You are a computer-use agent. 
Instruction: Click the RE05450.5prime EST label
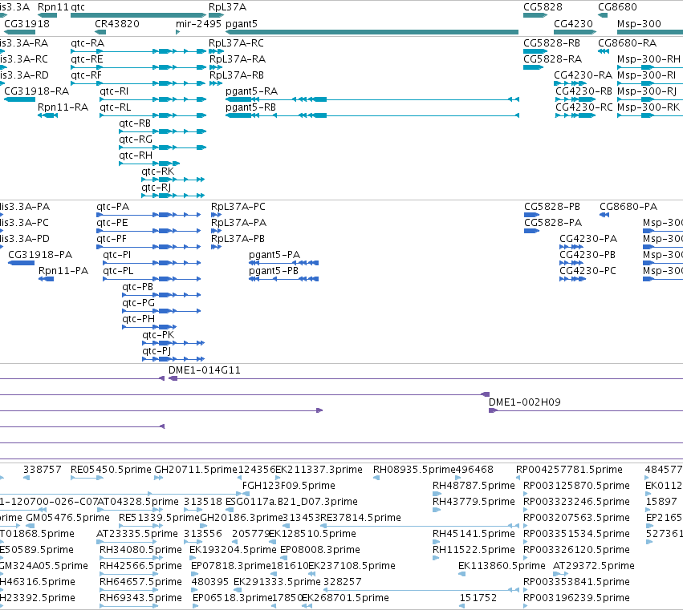(x=111, y=470)
